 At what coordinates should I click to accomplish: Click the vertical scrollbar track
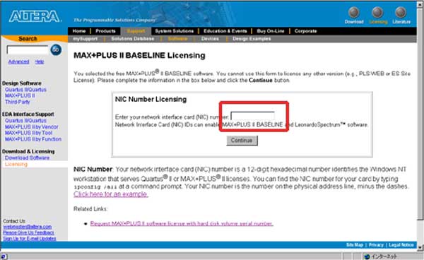tap(420, 232)
